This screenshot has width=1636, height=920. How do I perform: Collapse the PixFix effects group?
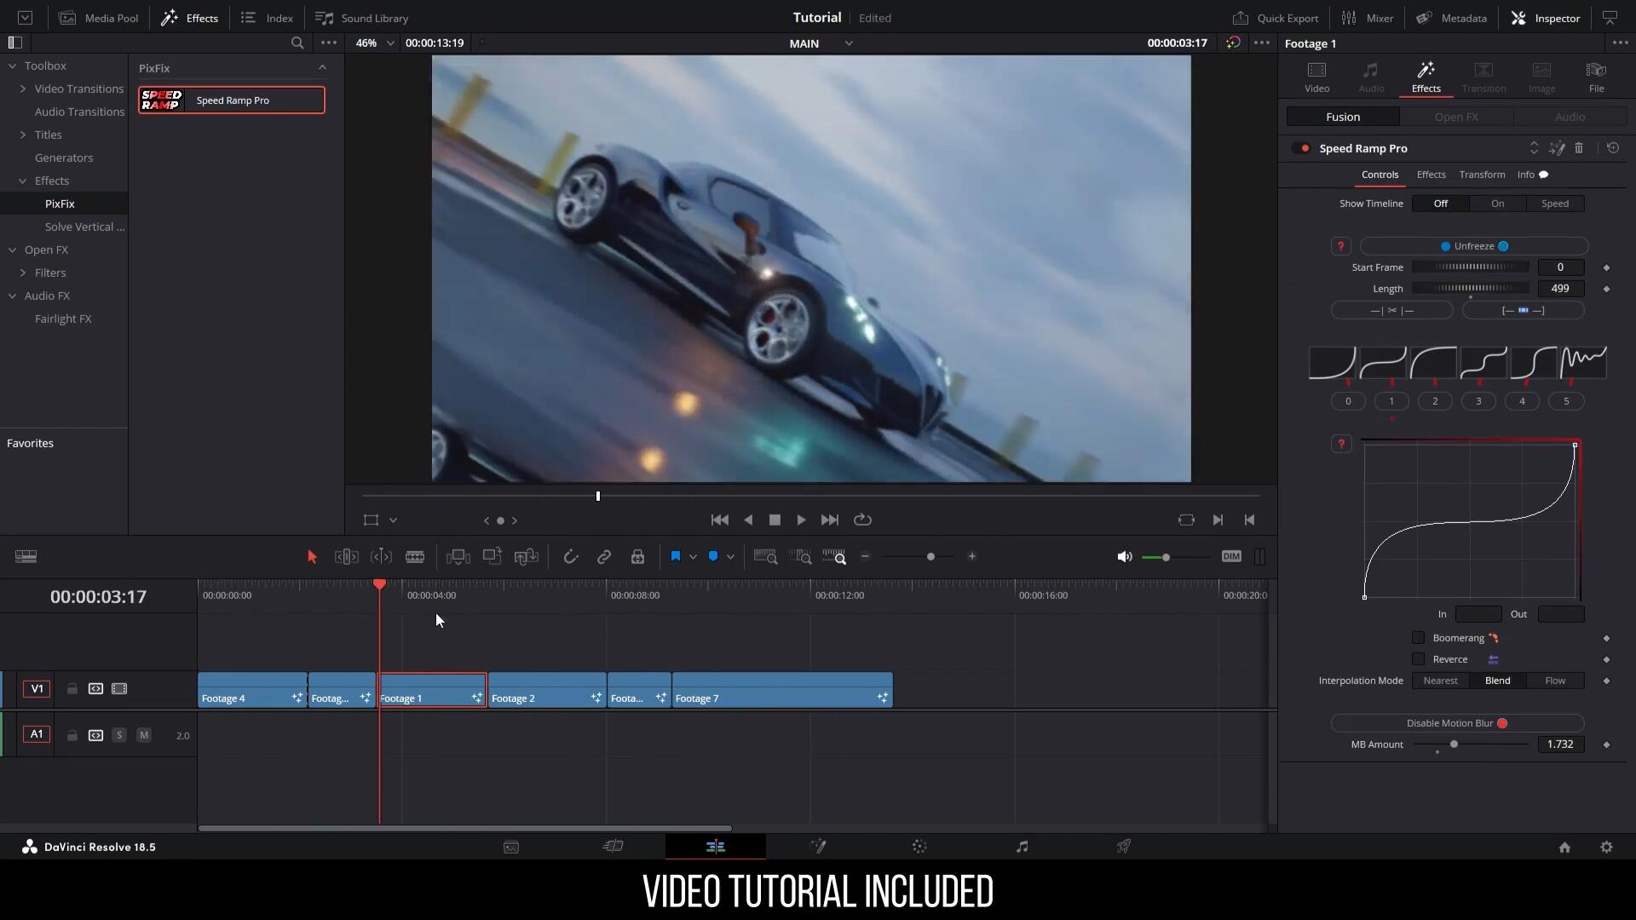point(322,68)
